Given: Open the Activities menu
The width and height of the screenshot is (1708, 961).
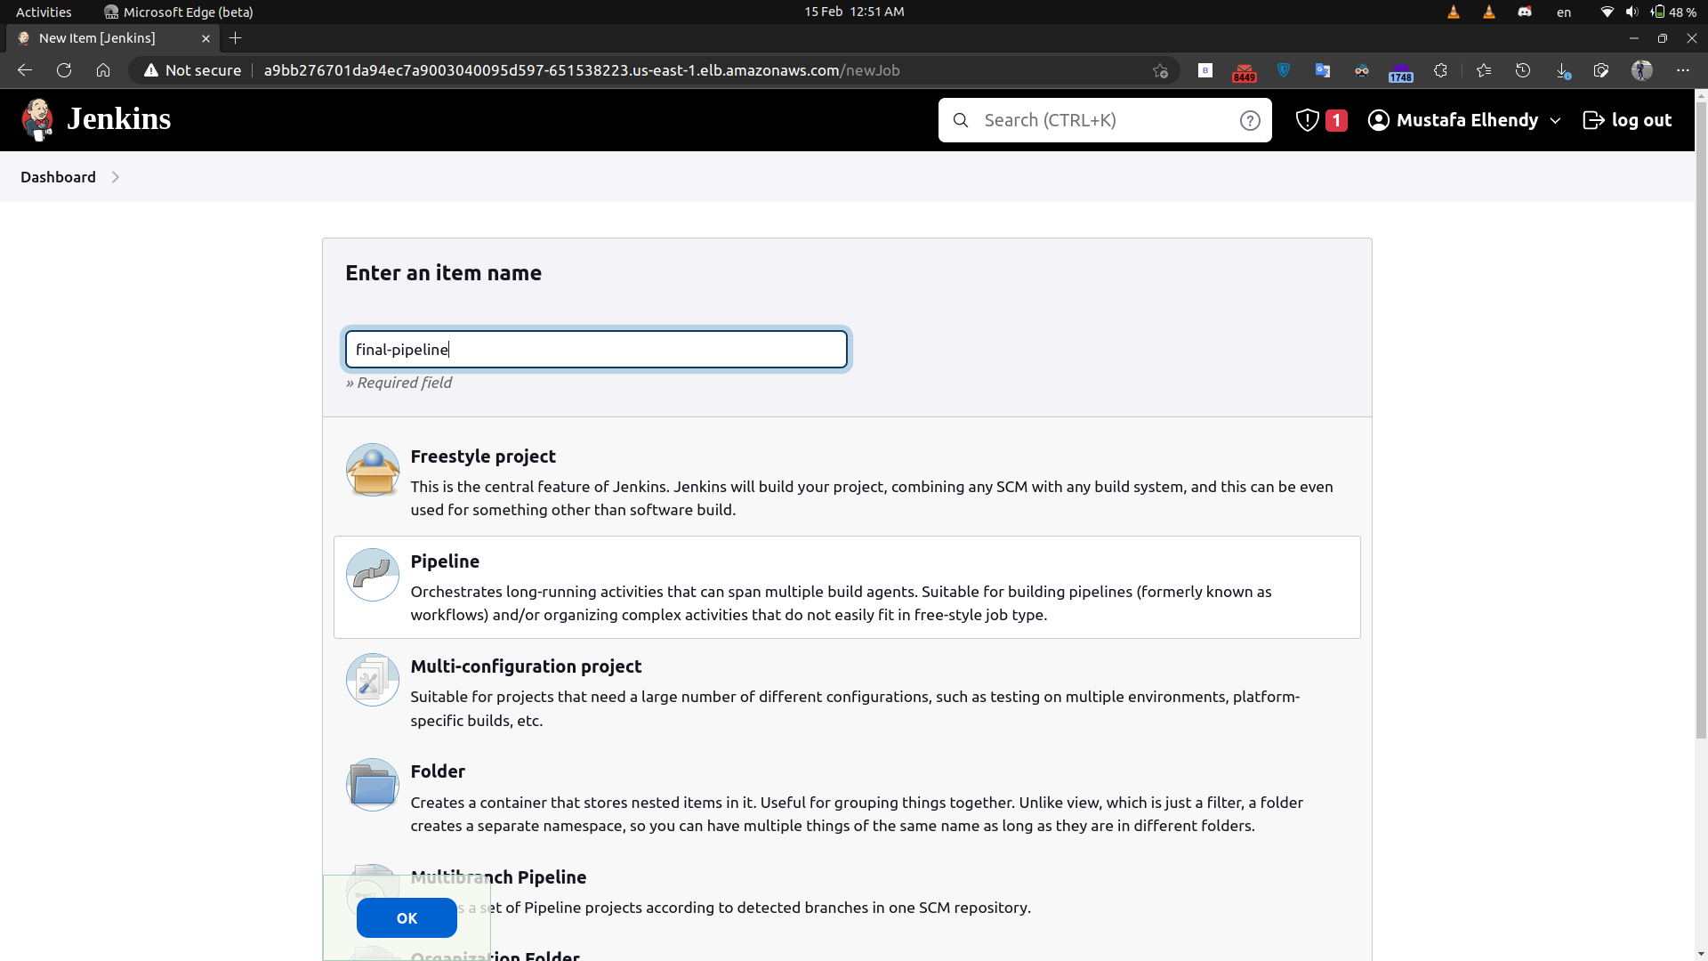Looking at the screenshot, I should point(43,12).
